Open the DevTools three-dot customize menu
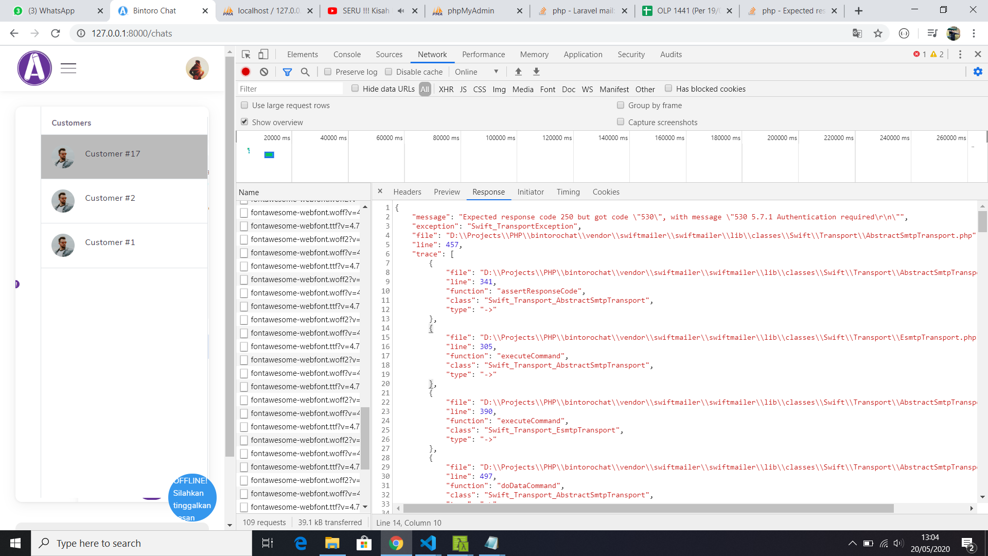The height and width of the screenshot is (556, 988). pos(960,55)
